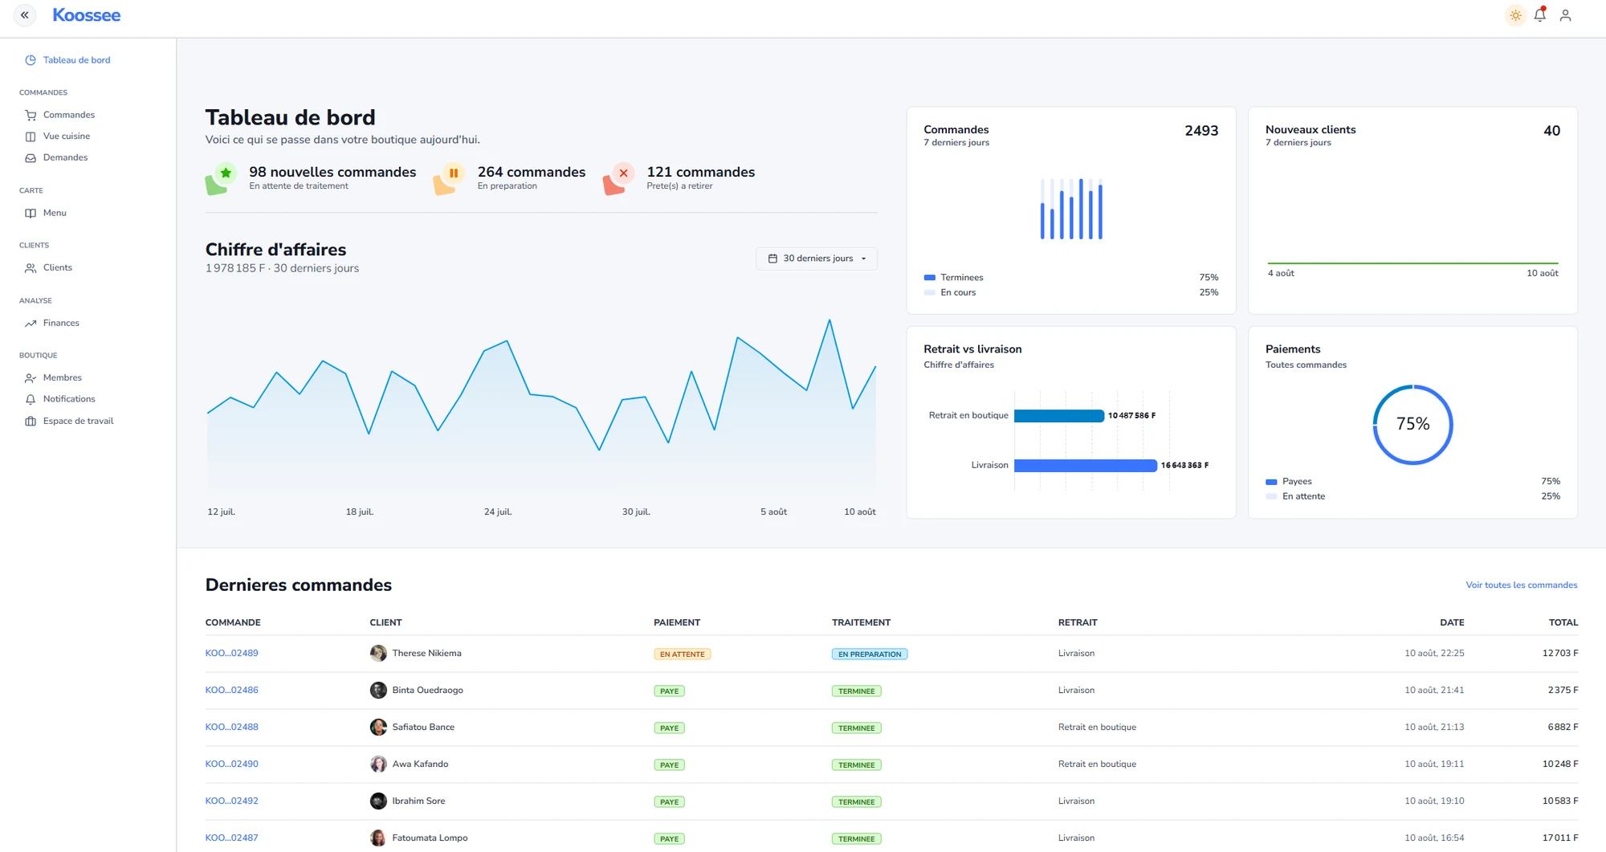
Task: Click the CLIENT column header
Action: pos(385,622)
